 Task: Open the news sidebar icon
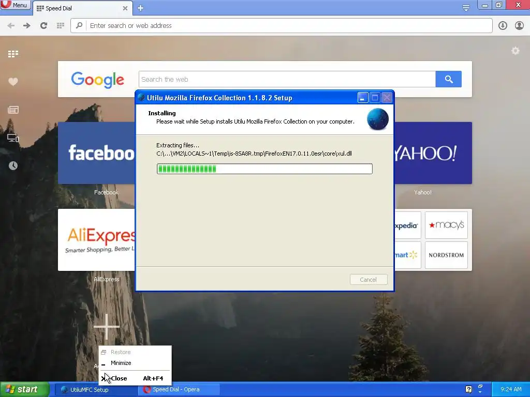pos(13,110)
